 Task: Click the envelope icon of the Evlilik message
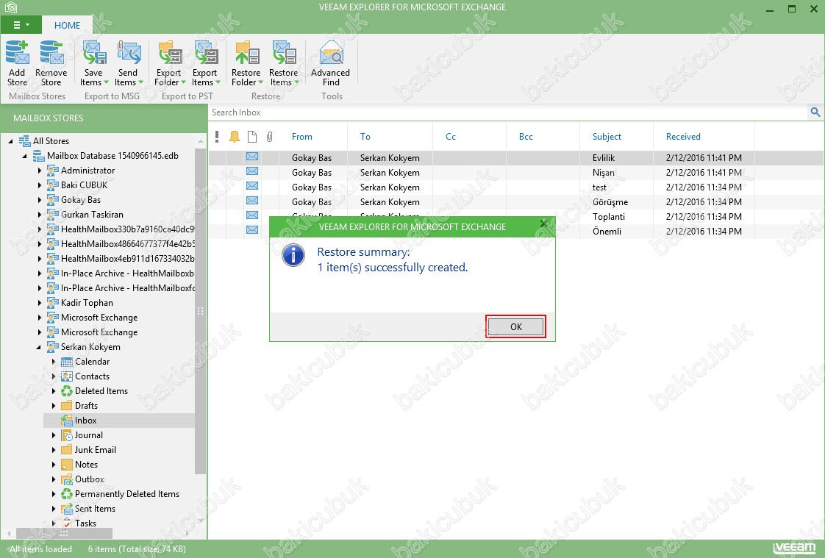tap(252, 157)
